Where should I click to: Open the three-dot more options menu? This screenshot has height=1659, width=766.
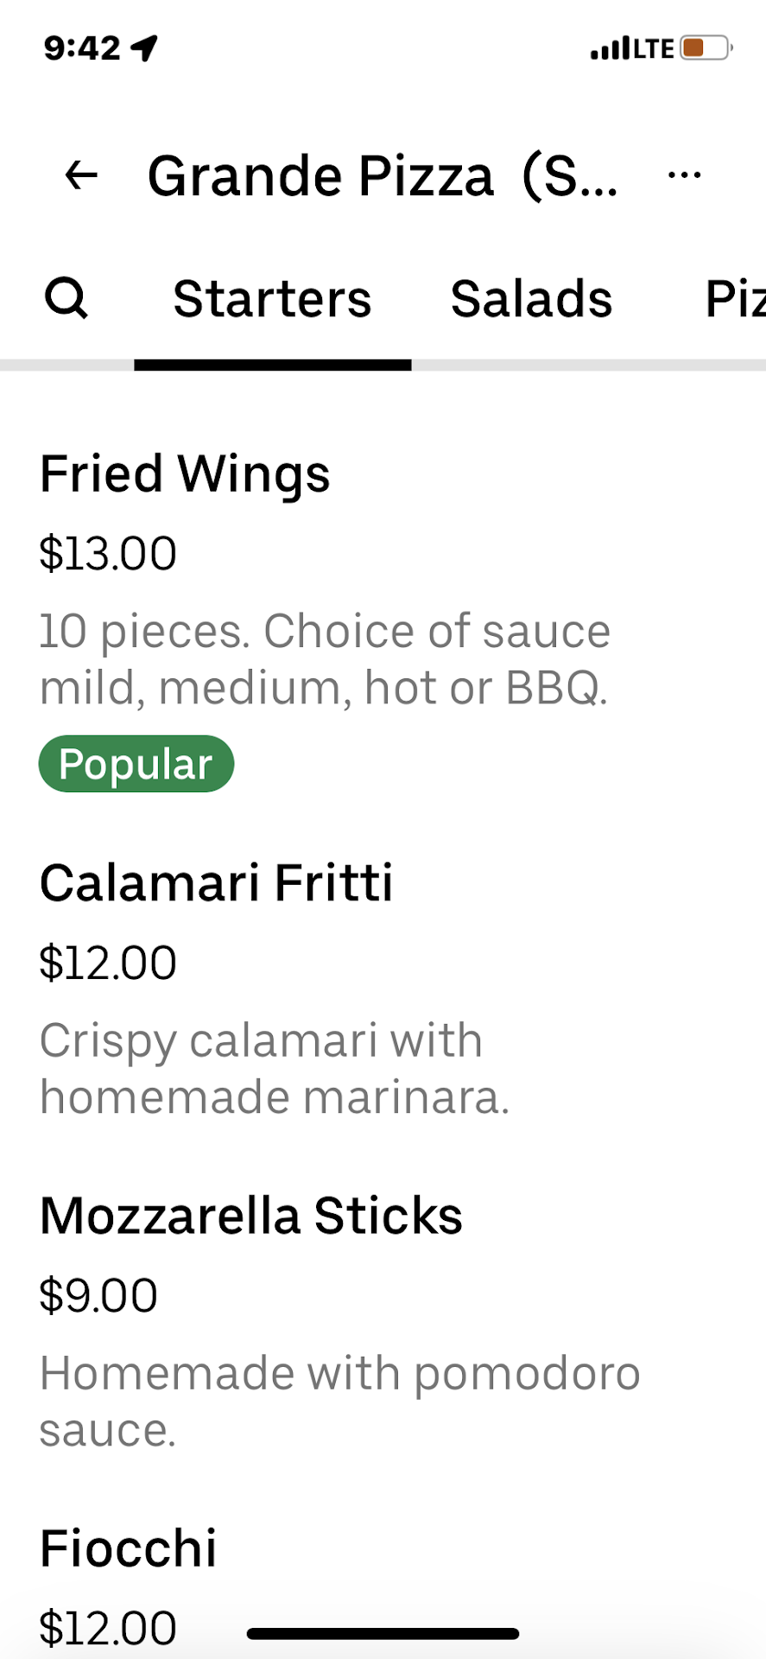[x=684, y=175]
